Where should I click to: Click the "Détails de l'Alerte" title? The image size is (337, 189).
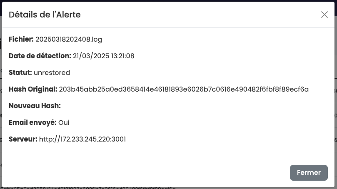coord(45,15)
